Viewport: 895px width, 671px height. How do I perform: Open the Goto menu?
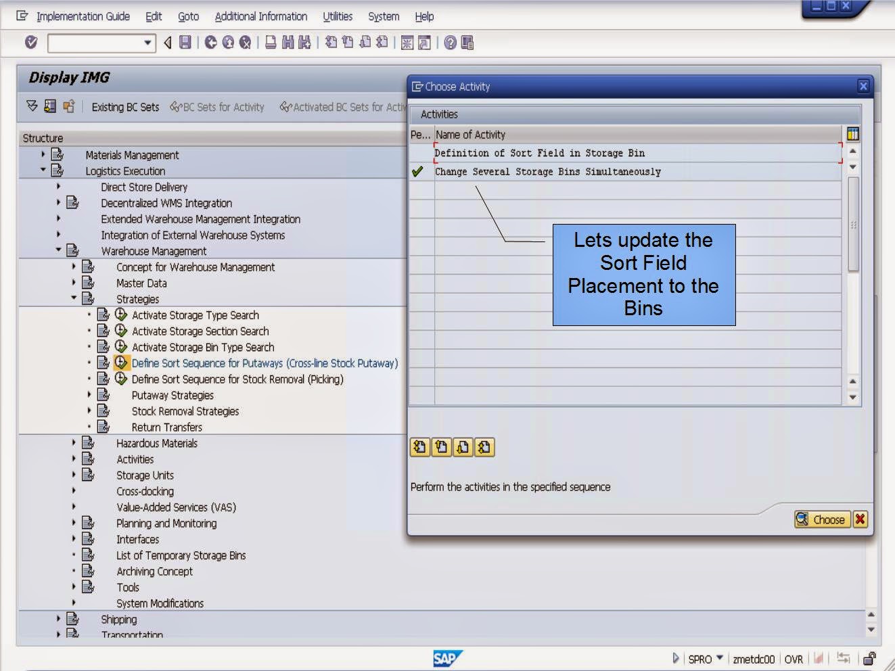click(x=188, y=16)
